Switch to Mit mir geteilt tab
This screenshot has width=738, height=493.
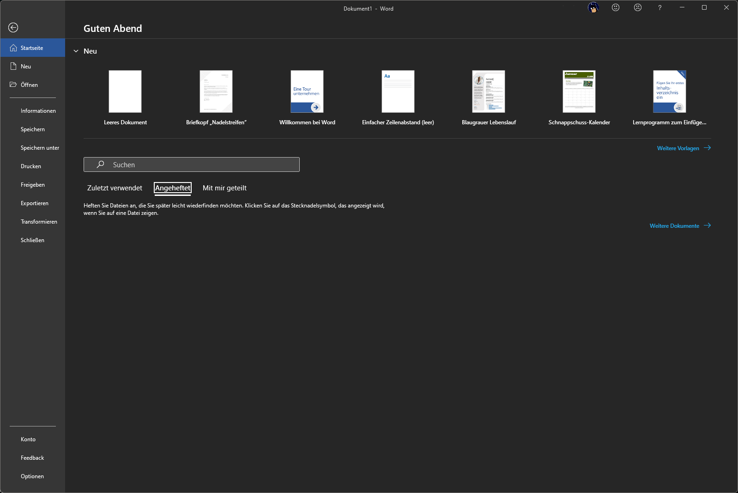(x=224, y=188)
